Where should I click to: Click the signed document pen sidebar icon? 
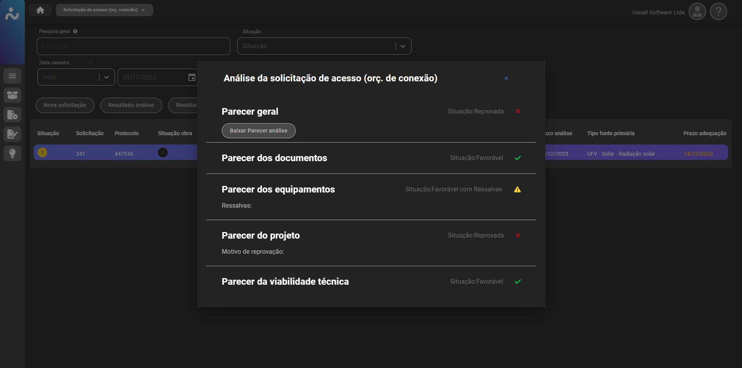(x=12, y=134)
